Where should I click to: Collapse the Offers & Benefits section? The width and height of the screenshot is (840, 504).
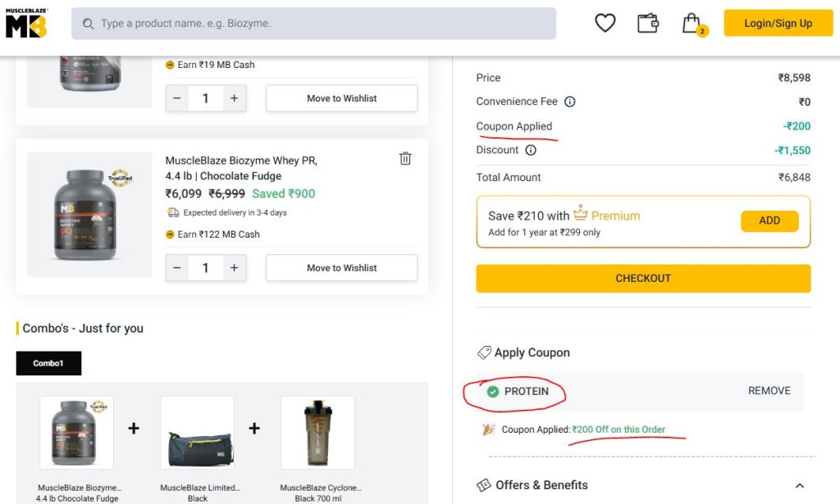pos(799,486)
